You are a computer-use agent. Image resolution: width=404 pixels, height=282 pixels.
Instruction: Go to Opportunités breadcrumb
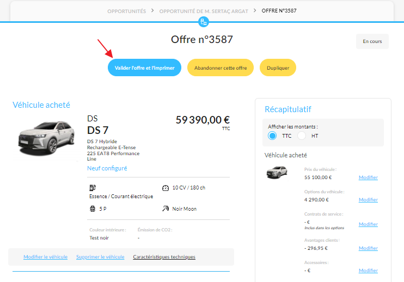(x=126, y=11)
